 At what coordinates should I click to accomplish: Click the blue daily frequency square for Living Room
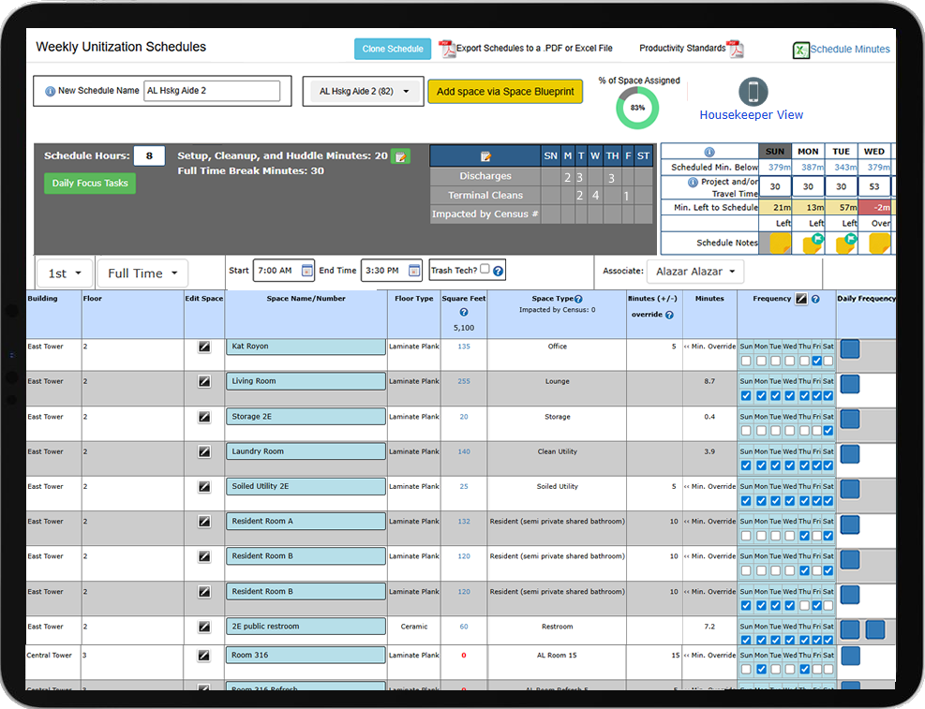coord(850,383)
